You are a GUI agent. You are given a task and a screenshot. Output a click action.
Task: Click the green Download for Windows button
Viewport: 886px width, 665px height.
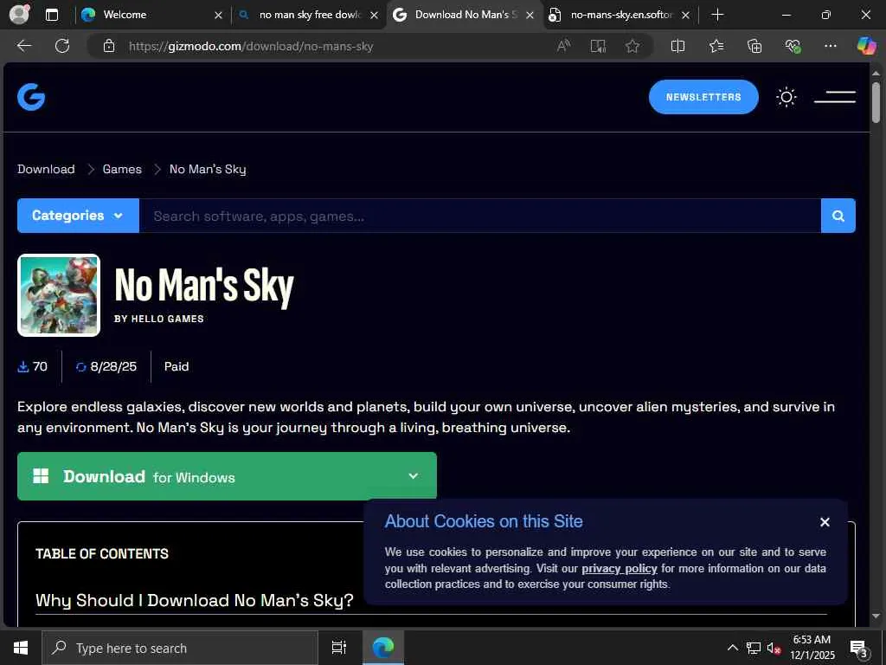[227, 476]
